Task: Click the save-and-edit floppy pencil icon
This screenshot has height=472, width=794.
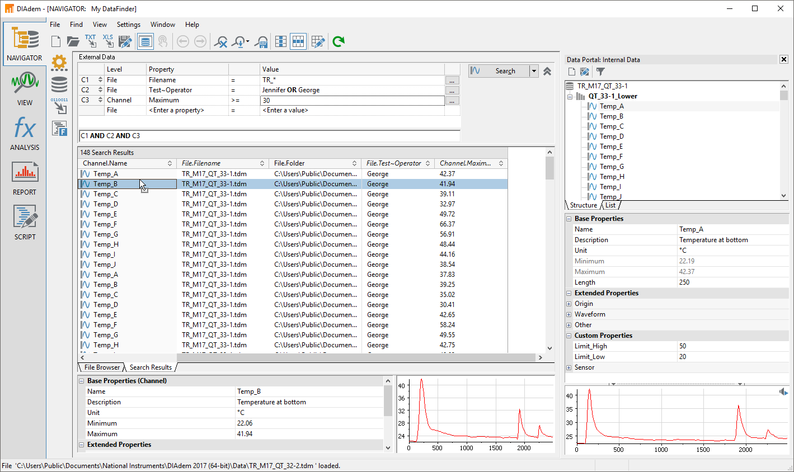Action: pos(125,41)
